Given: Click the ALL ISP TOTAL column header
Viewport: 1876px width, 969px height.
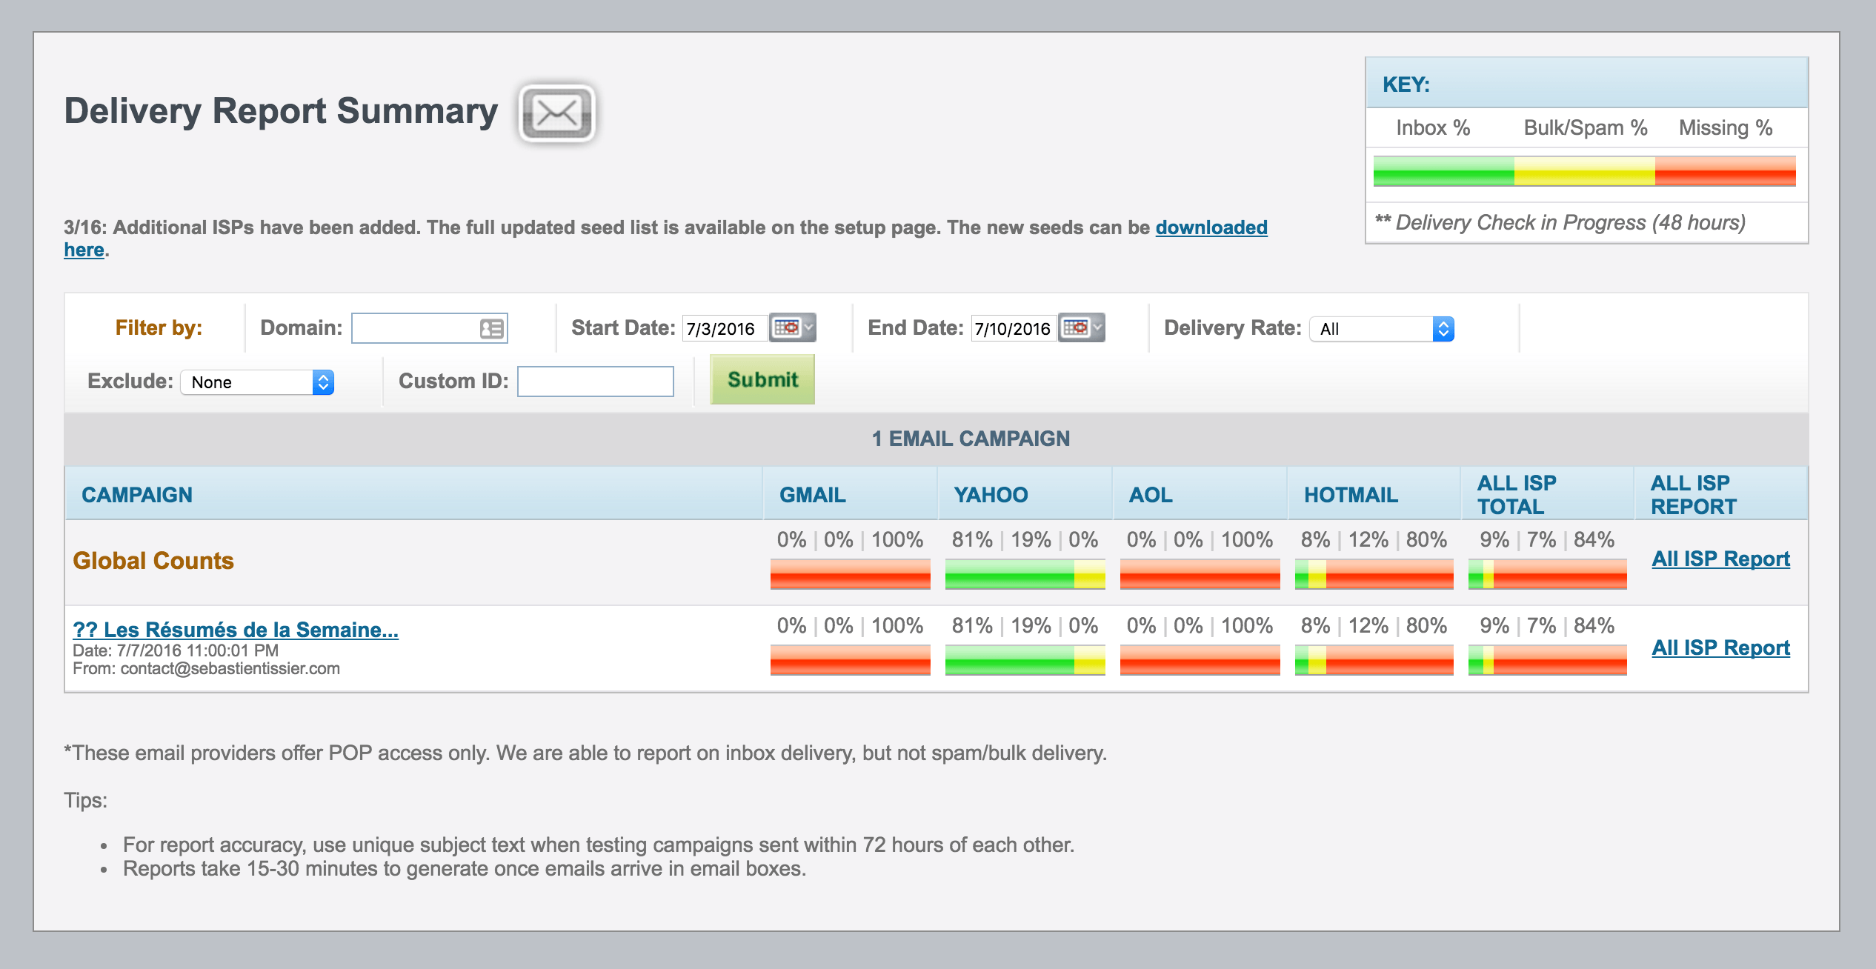Looking at the screenshot, I should point(1517,495).
